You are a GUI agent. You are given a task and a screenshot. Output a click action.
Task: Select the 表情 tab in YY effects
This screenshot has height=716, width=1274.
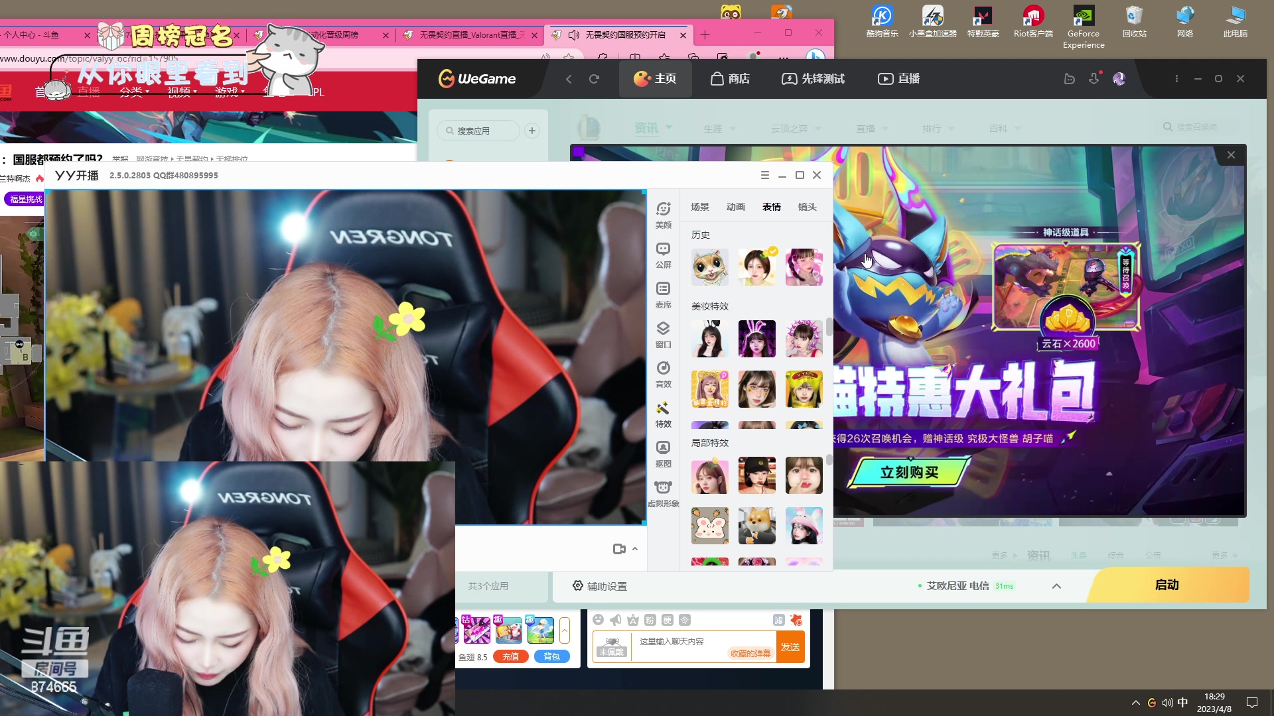click(772, 207)
